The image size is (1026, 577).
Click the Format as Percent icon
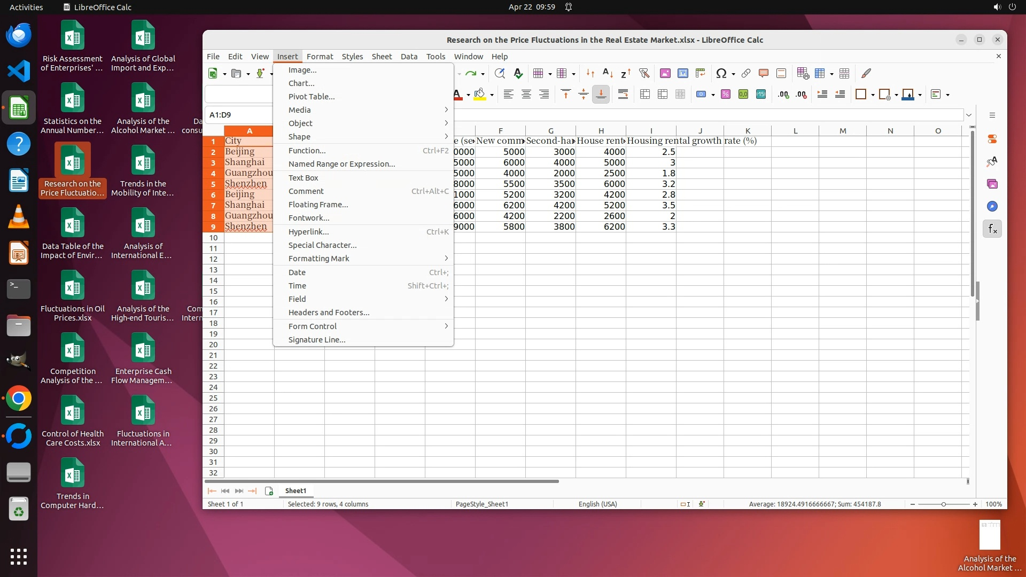[x=726, y=95]
